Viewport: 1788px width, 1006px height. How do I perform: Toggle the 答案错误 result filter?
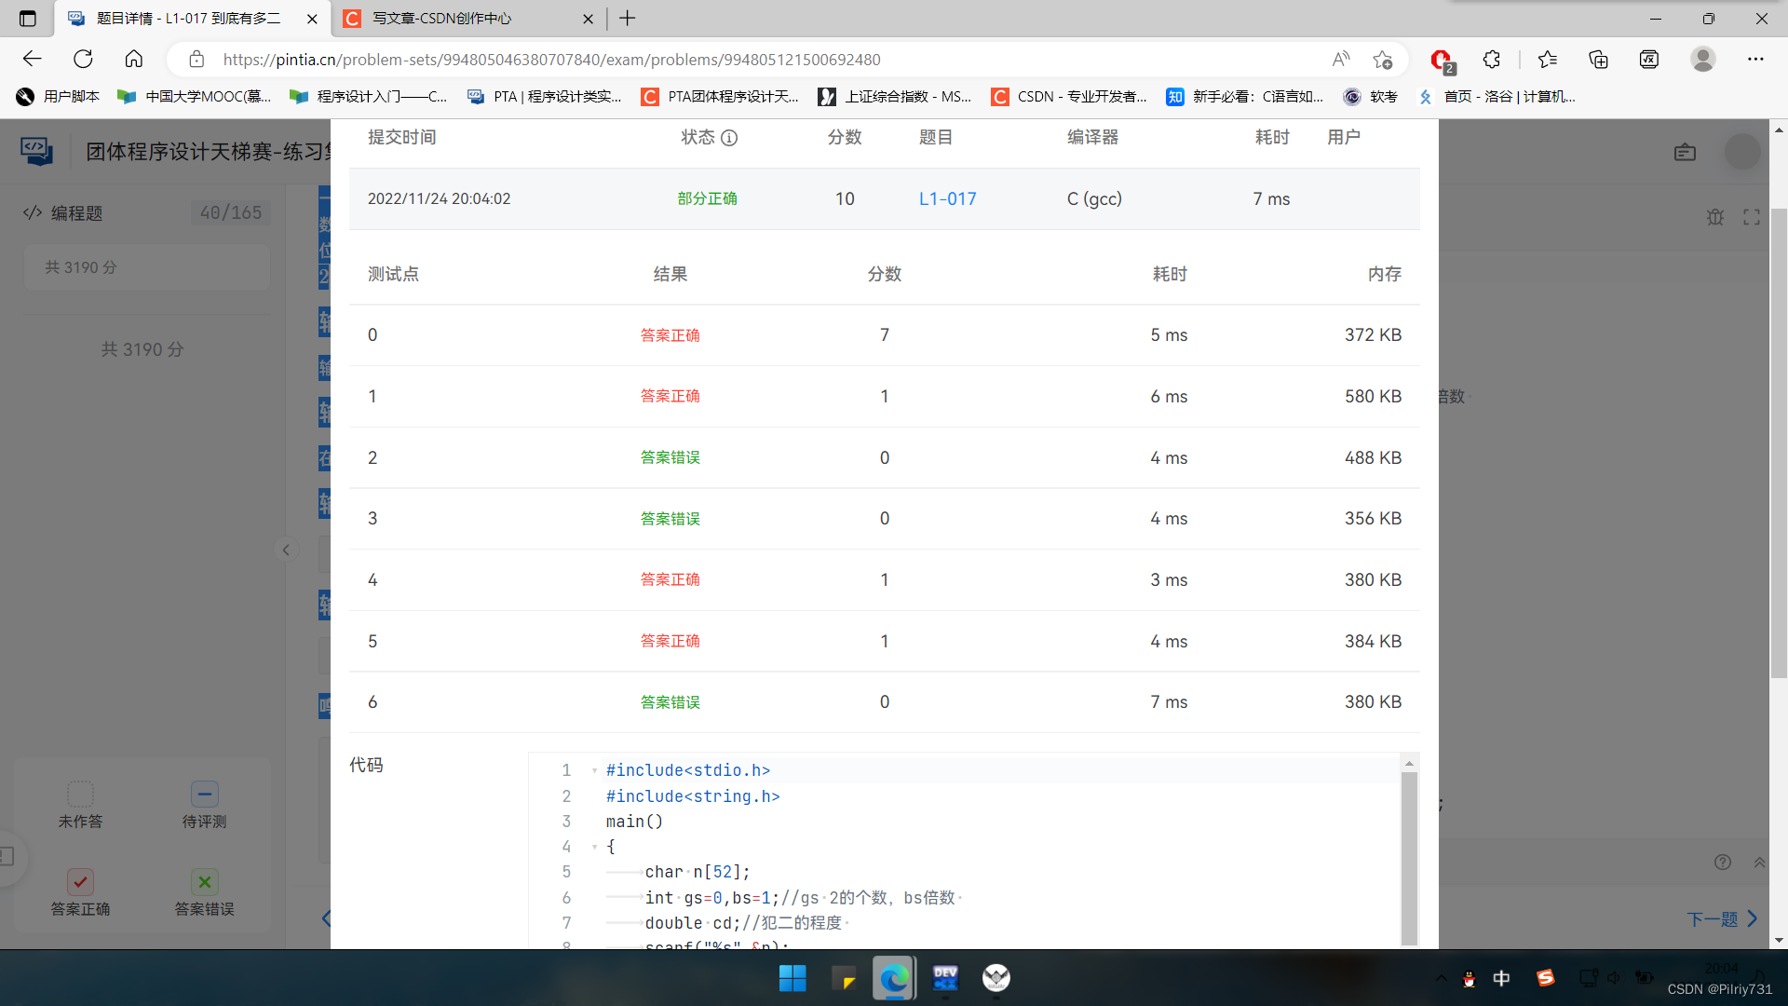204,881
